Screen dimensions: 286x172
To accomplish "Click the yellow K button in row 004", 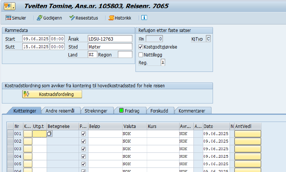I will [x=28, y=157].
